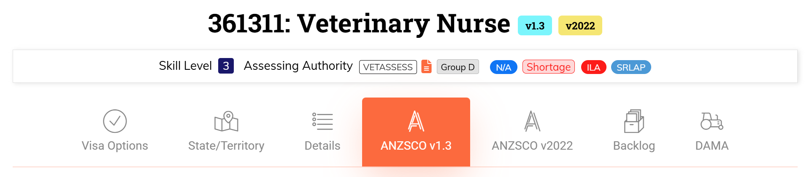Image resolution: width=812 pixels, height=177 pixels.
Task: Open the Backlog tab label
Action: pyautogui.click(x=634, y=145)
